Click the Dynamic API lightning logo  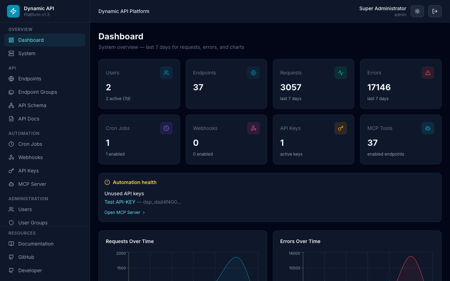[13, 11]
